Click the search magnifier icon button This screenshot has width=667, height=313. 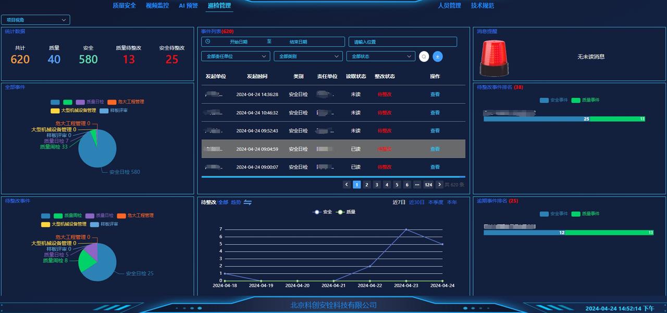tap(424, 56)
